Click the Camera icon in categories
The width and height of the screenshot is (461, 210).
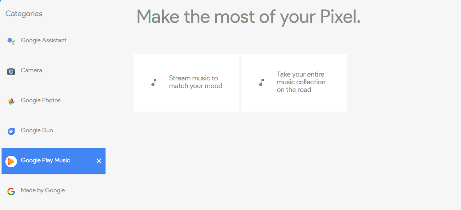coord(11,71)
